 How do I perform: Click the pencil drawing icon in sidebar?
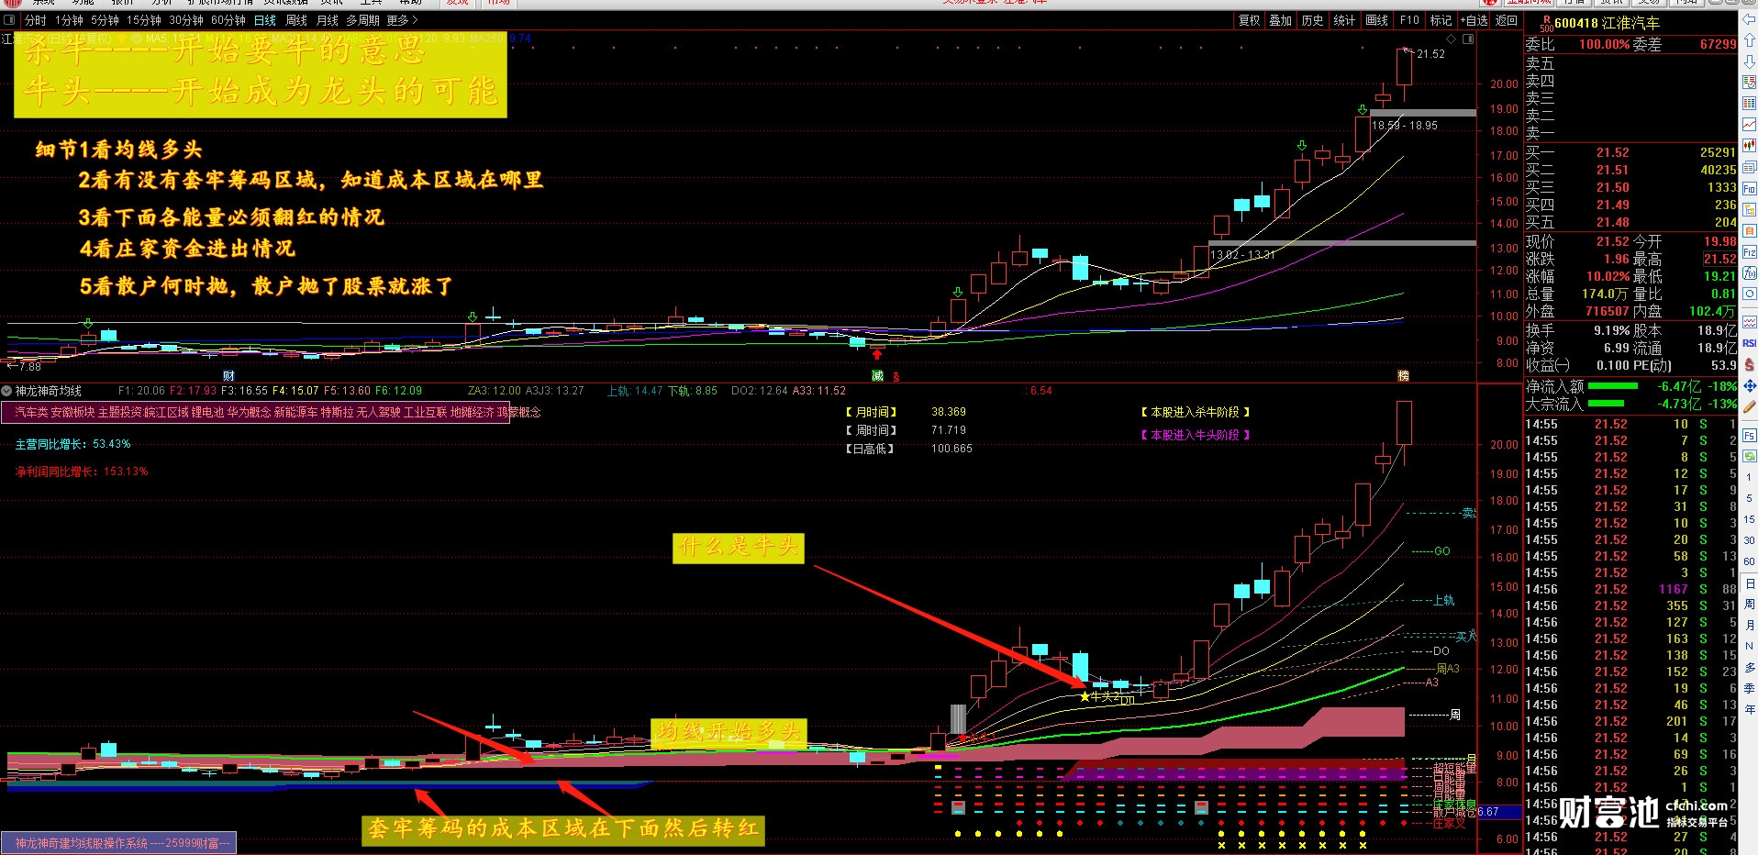point(1750,406)
